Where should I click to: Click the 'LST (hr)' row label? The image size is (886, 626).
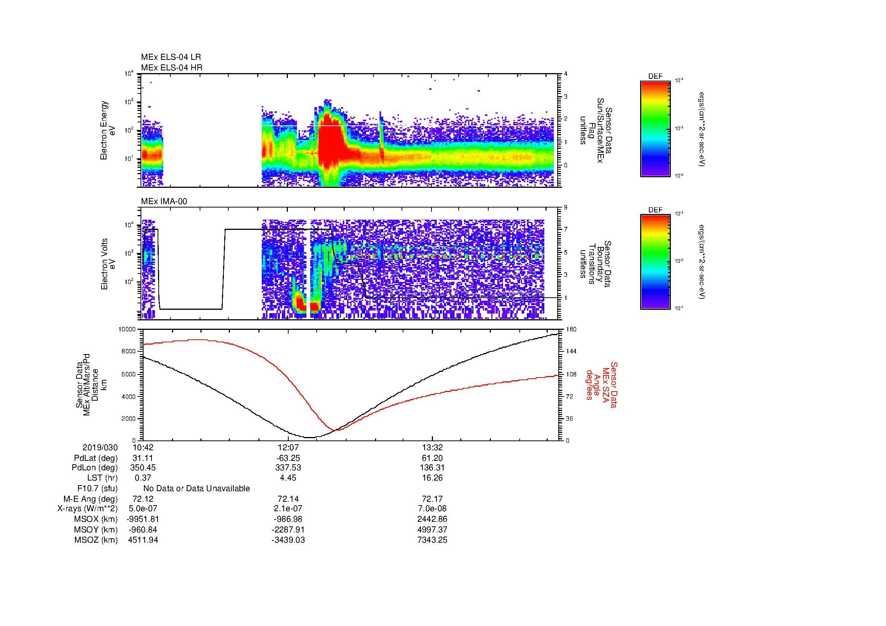[102, 478]
